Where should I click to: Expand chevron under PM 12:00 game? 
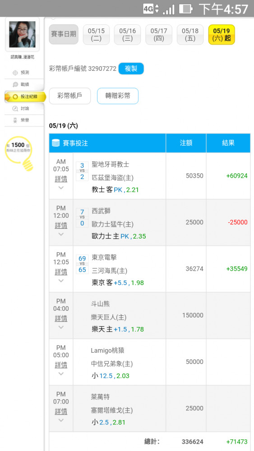61,234
